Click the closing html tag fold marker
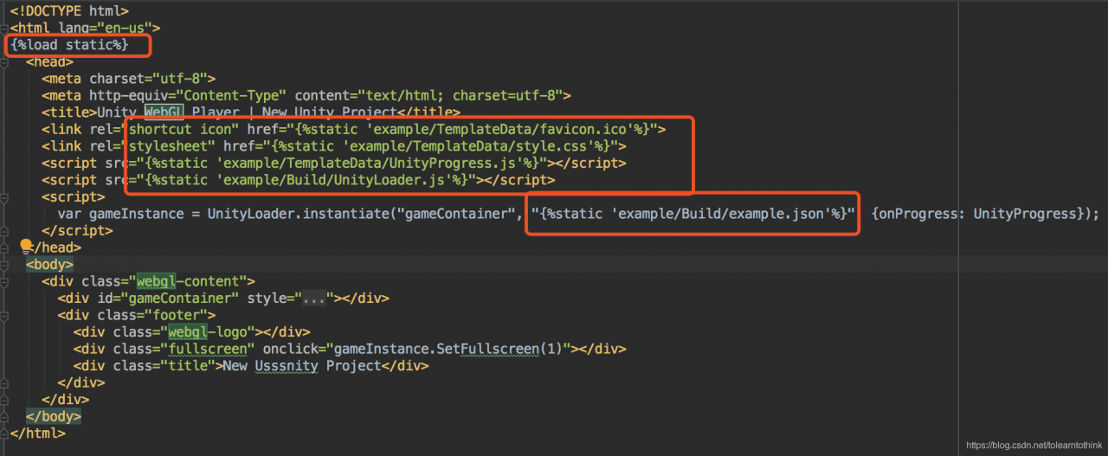1108x456 pixels. point(4,433)
